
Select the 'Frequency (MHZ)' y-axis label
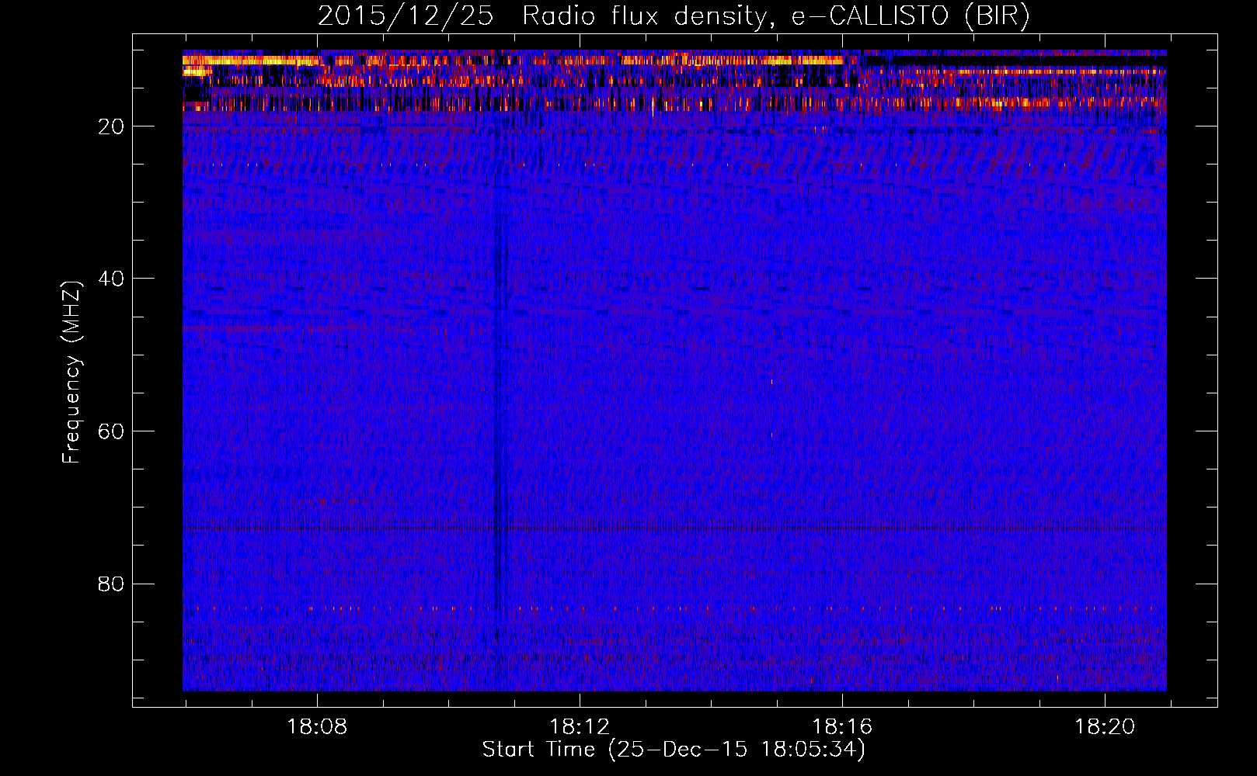click(71, 372)
